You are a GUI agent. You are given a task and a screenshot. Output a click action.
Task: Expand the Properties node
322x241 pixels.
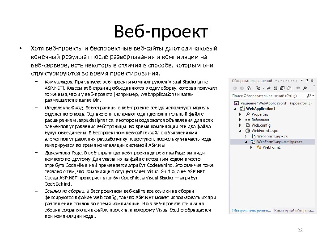click(x=240, y=114)
